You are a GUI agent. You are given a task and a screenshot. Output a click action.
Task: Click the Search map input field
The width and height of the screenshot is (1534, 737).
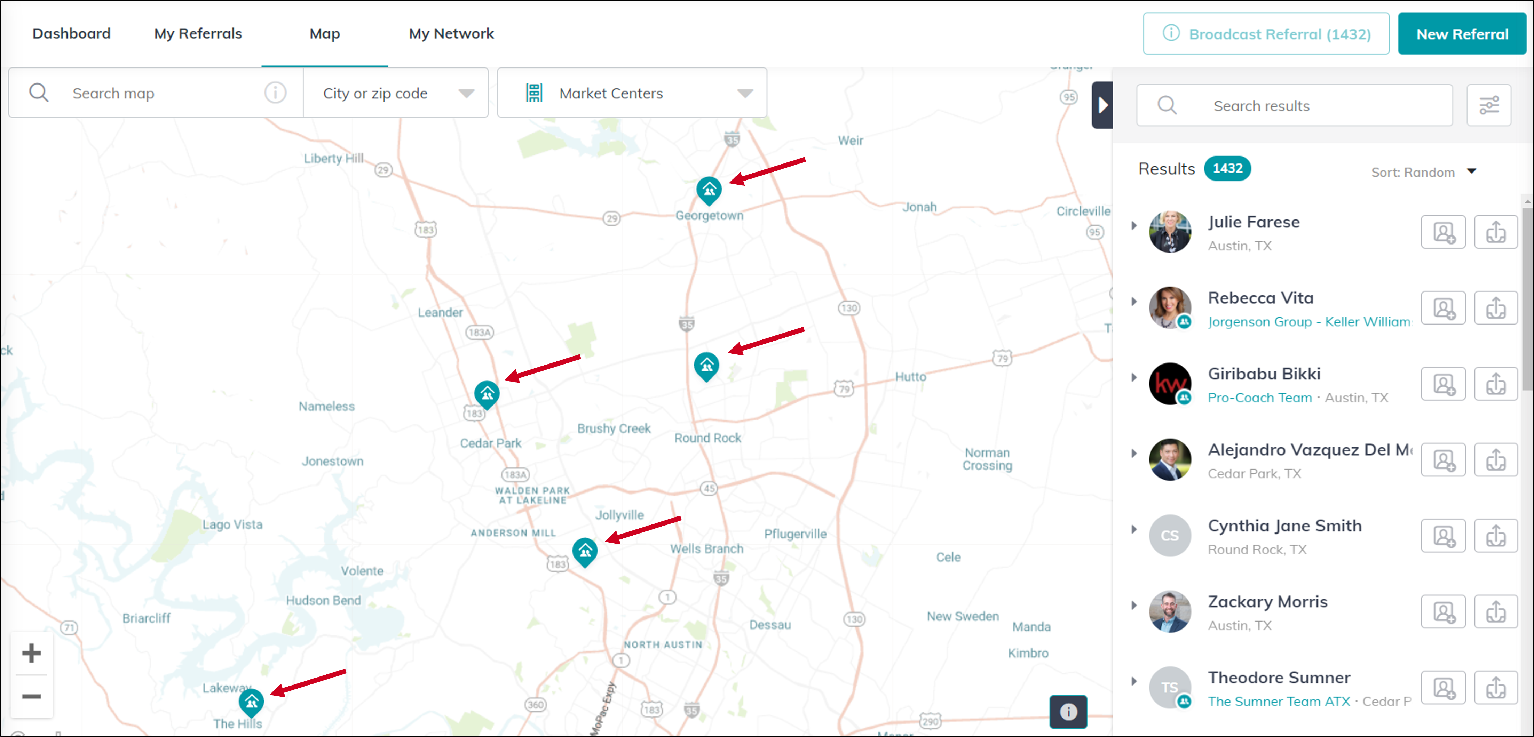coord(156,93)
